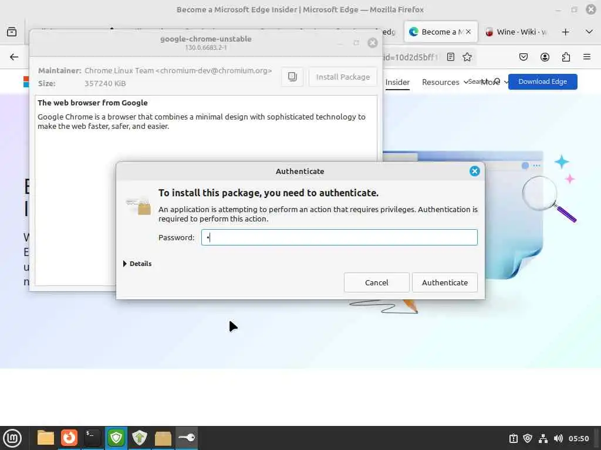
Task: Open a new Firefox tab
Action: (565, 32)
